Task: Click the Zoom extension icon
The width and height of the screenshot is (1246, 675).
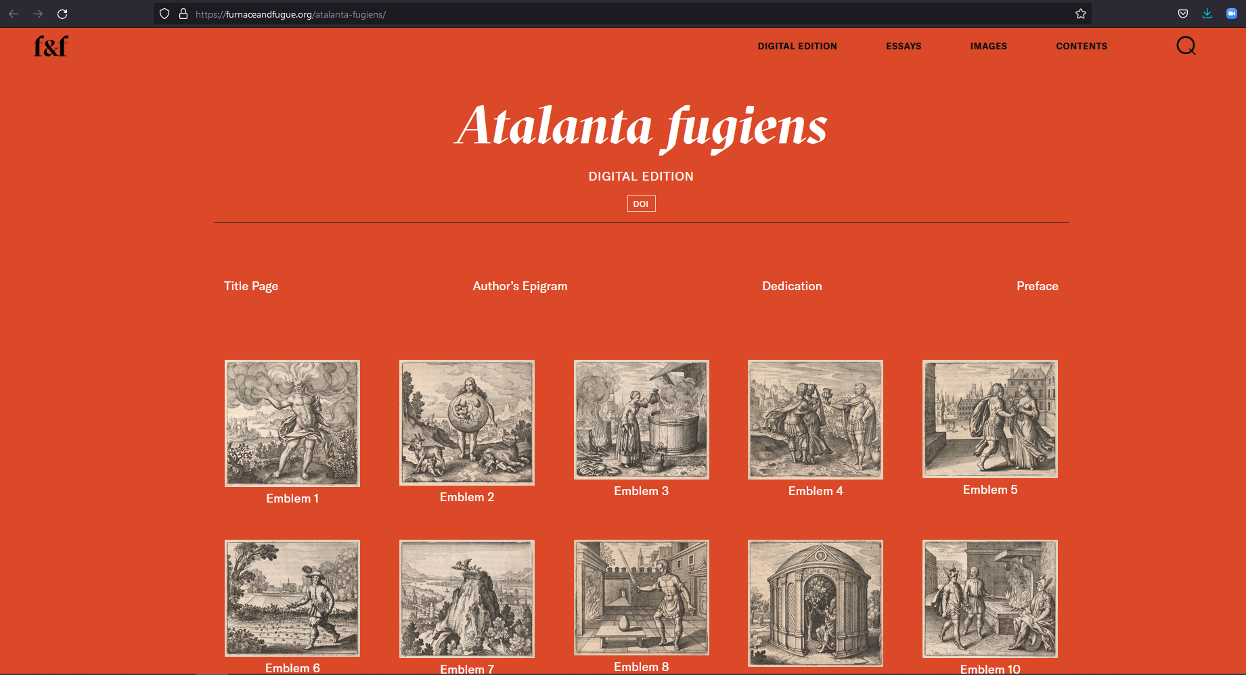Action: [x=1232, y=14]
